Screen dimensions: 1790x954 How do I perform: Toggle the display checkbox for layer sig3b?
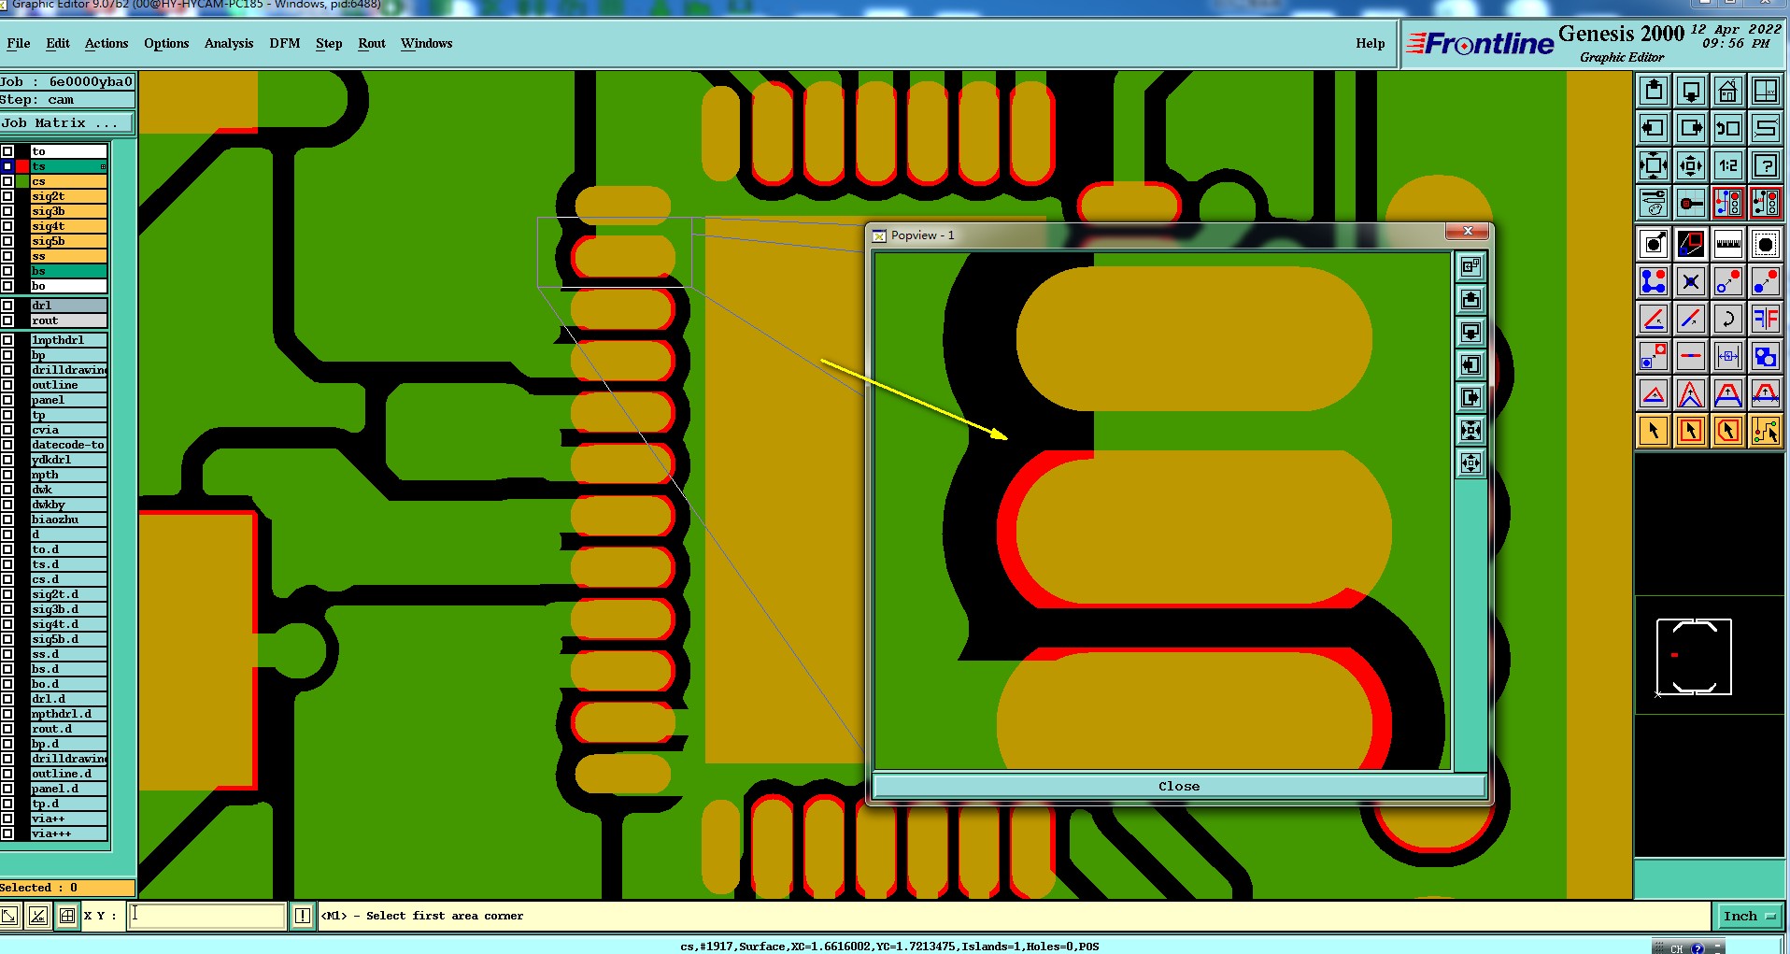7,211
